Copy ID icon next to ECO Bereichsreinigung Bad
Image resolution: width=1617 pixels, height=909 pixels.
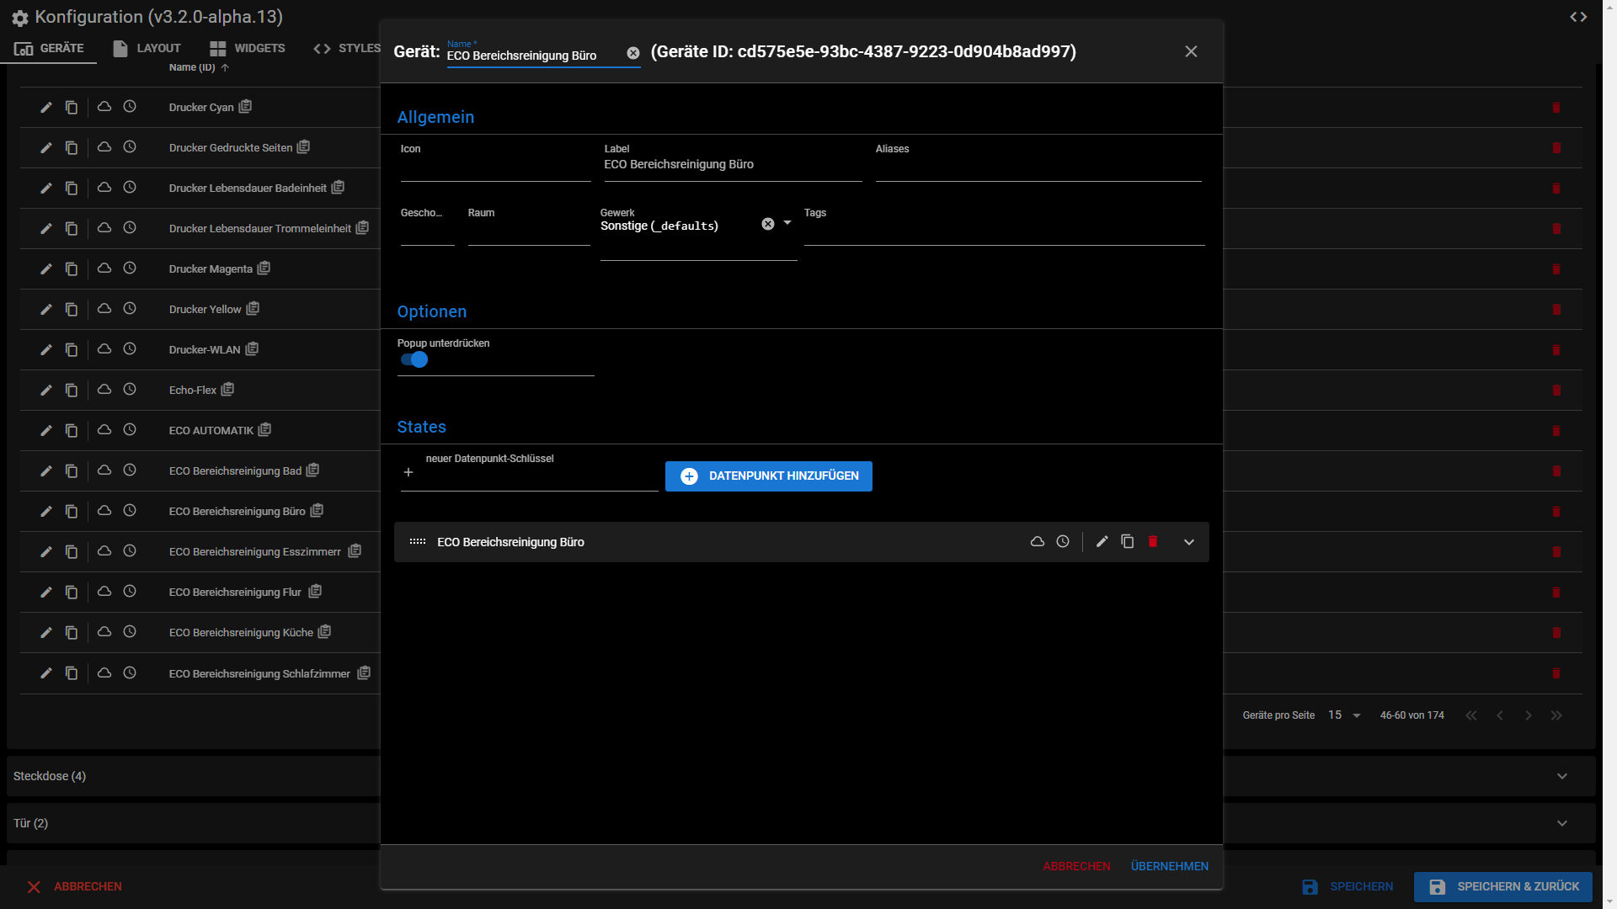[x=312, y=470]
